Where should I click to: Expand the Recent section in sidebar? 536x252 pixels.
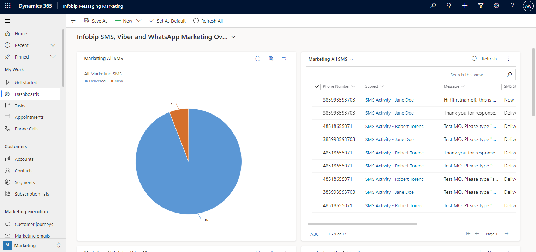pyautogui.click(x=53, y=45)
